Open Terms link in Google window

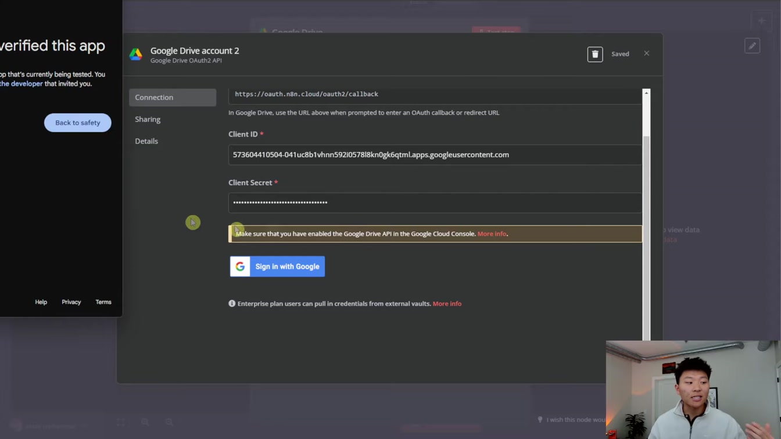[x=103, y=302]
